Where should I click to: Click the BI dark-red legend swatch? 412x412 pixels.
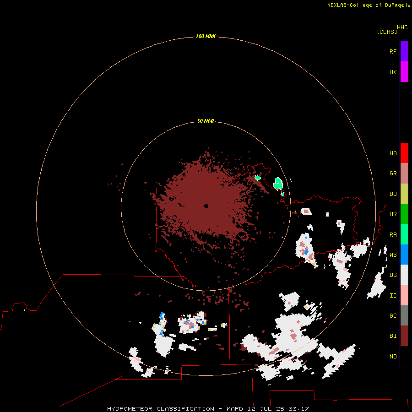click(x=404, y=336)
